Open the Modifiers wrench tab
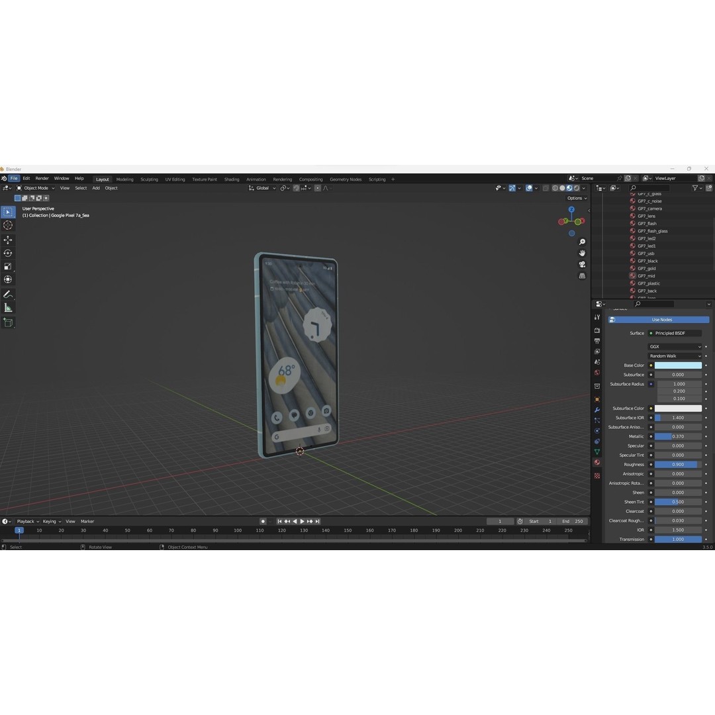 597,410
